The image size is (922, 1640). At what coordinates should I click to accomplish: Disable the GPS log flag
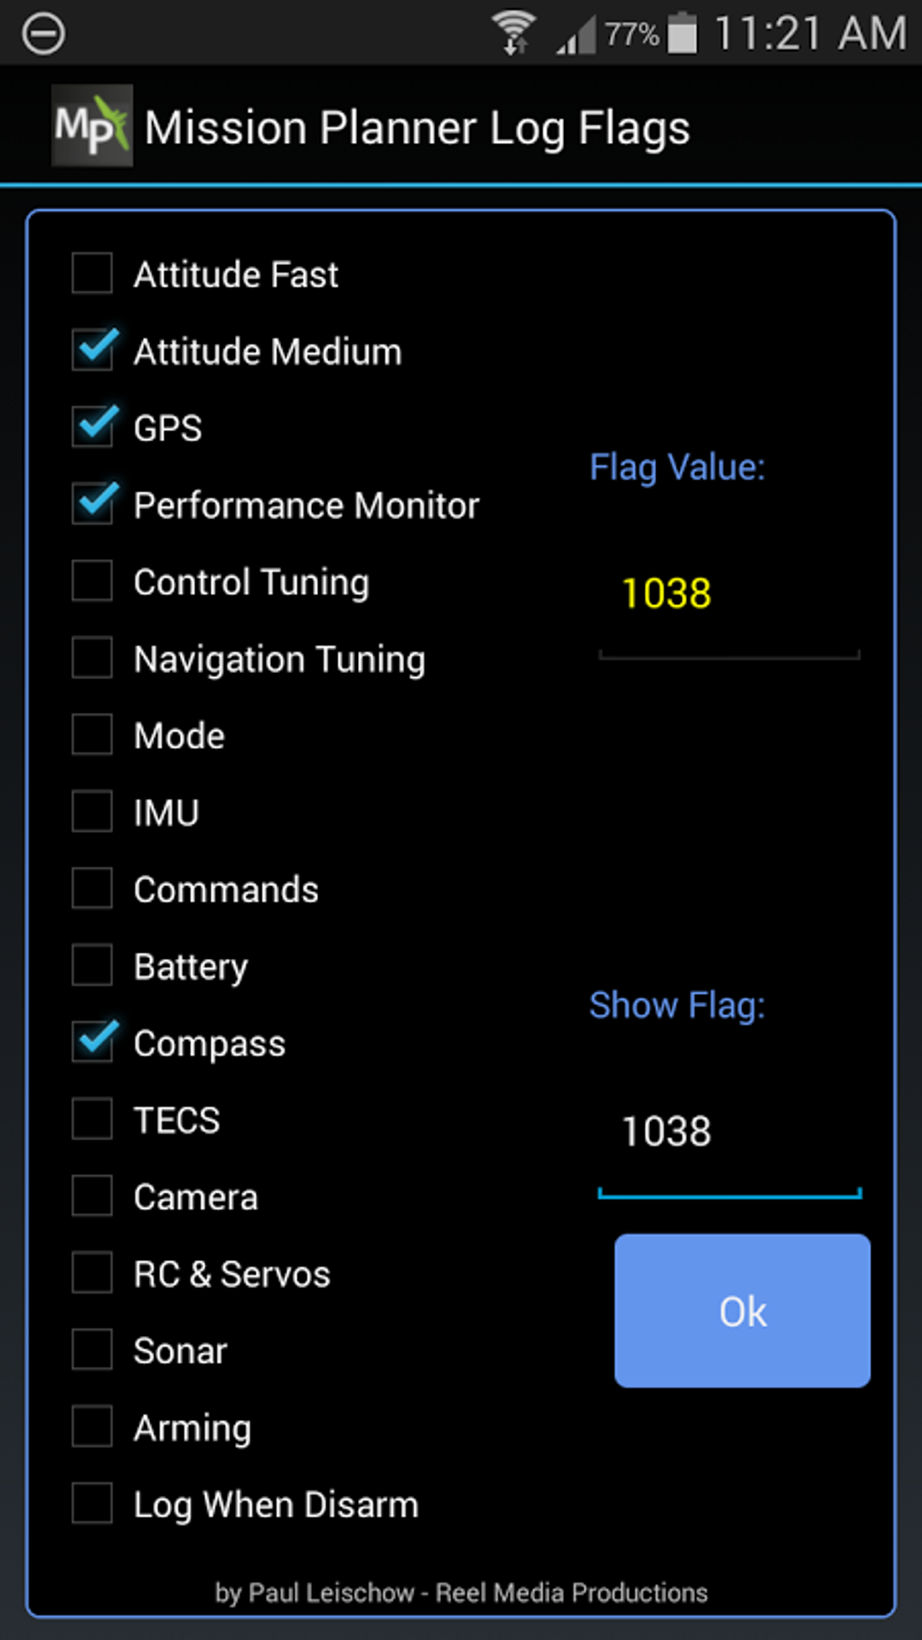tap(93, 428)
